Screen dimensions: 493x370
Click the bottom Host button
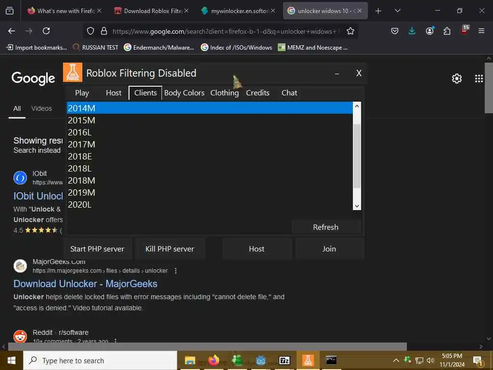[x=257, y=249]
